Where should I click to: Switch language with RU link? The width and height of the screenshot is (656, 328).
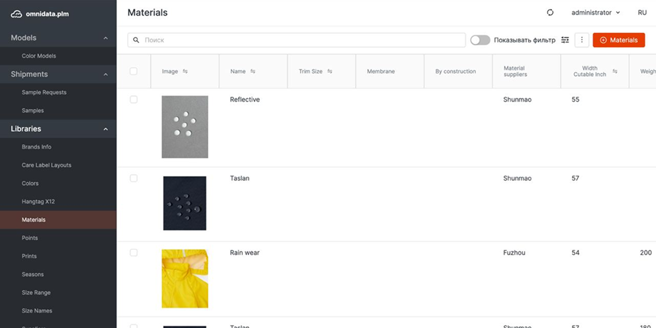tap(642, 13)
